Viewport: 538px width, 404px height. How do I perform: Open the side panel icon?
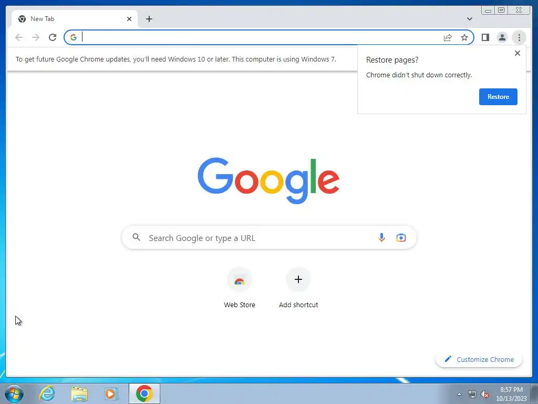tap(485, 37)
